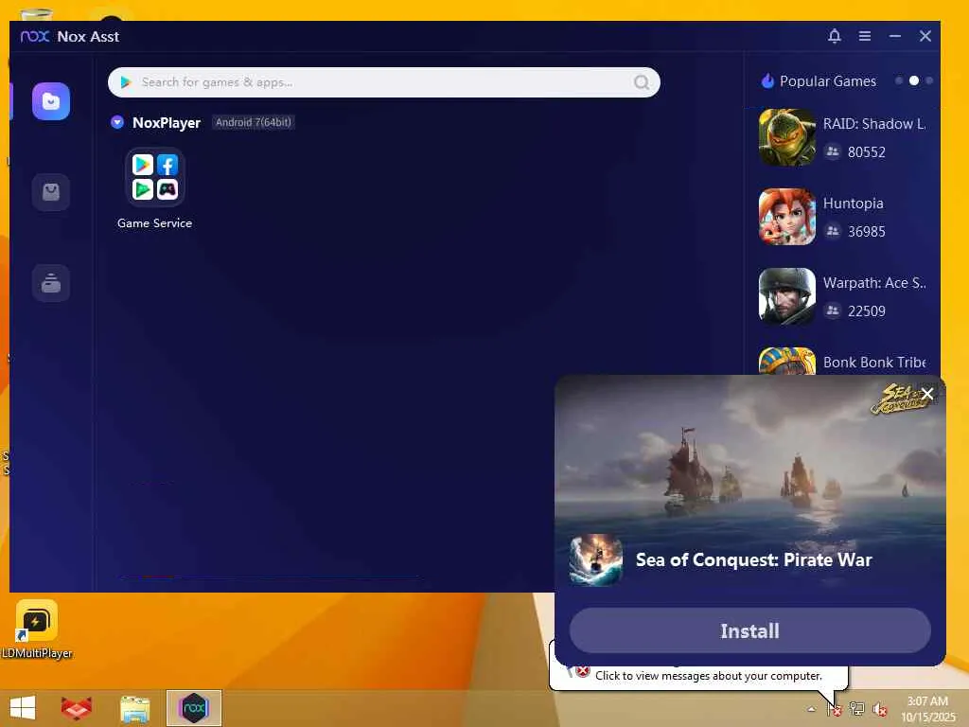Click the Action Center flag tray icon
969x727 pixels.
(835, 709)
